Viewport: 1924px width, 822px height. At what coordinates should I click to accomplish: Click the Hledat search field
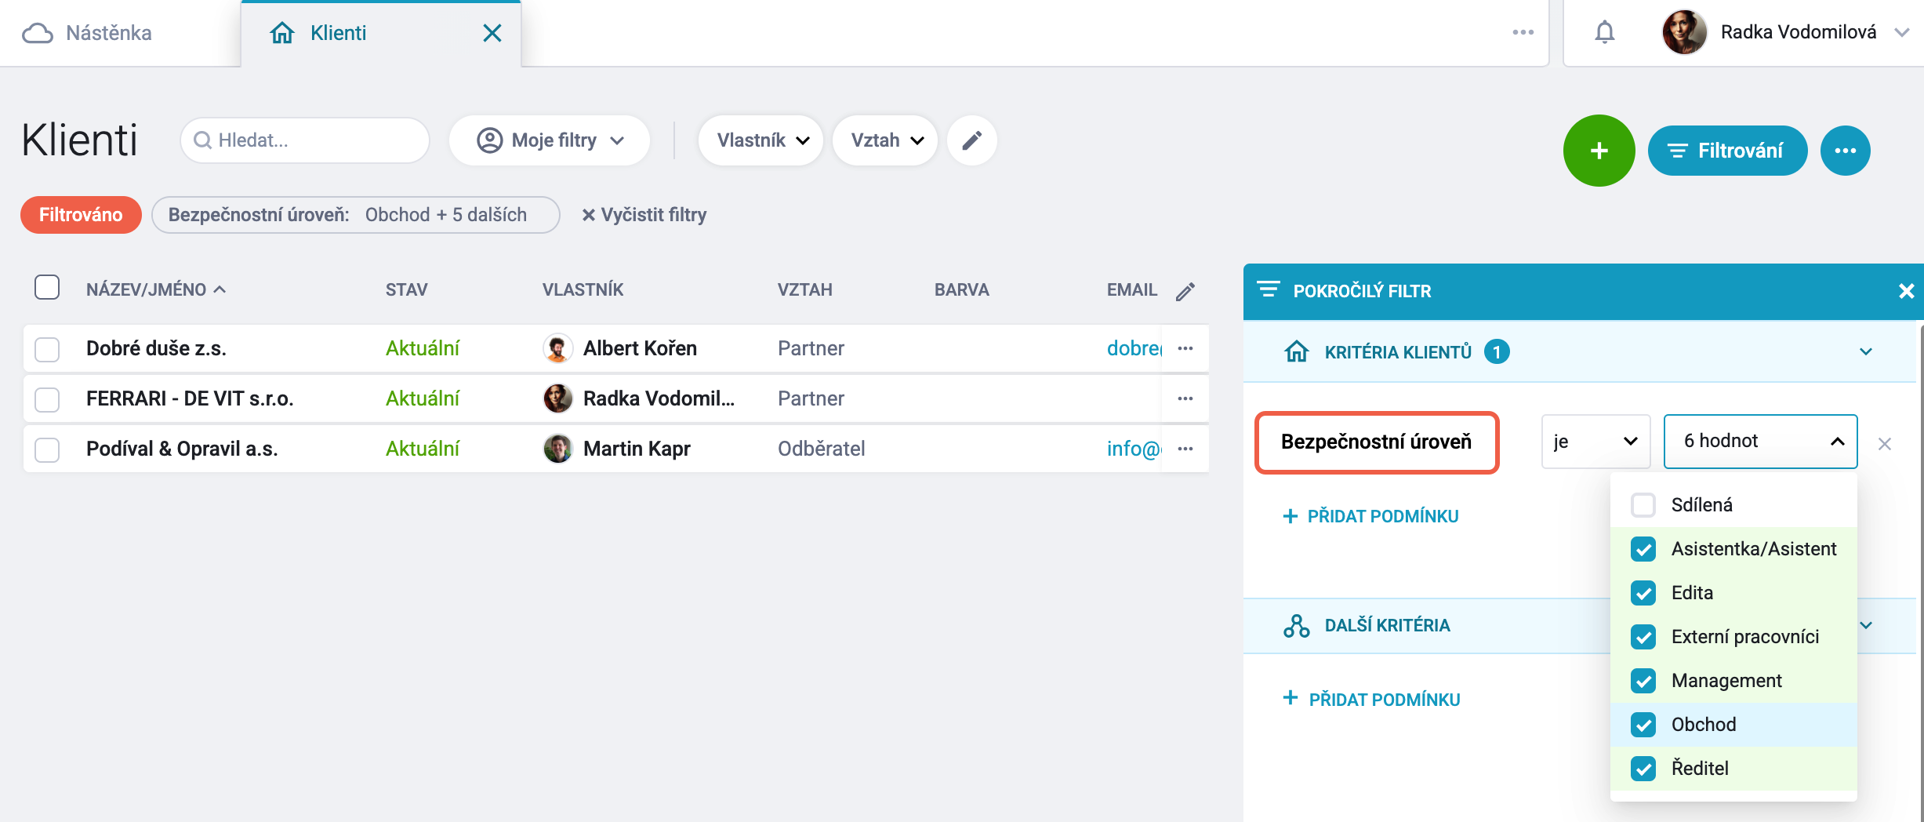pos(305,140)
